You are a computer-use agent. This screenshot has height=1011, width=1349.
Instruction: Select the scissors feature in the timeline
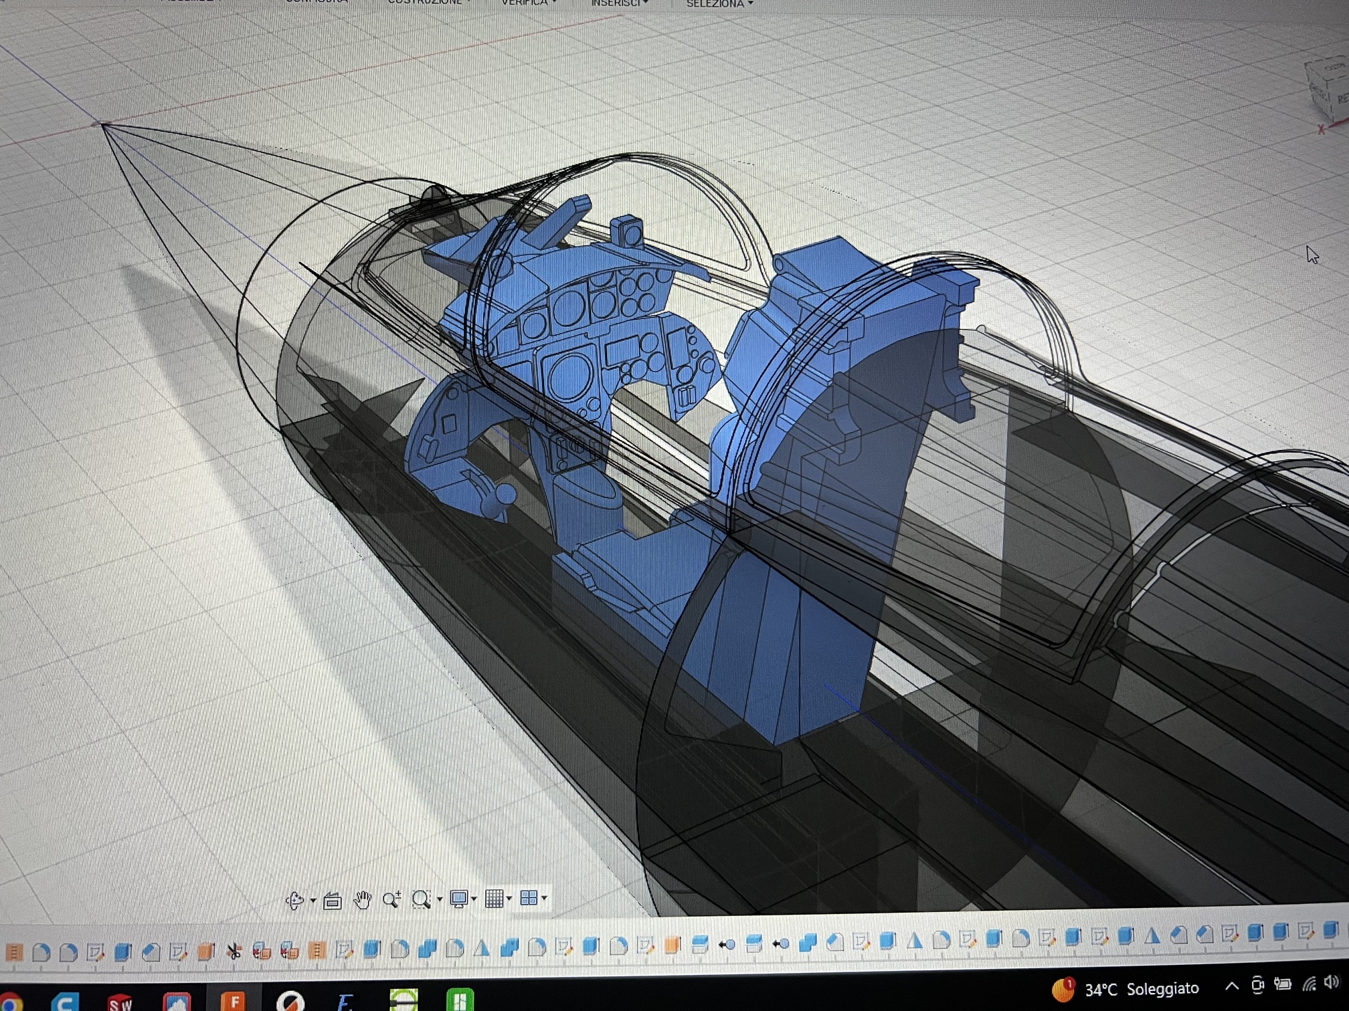[x=234, y=951]
